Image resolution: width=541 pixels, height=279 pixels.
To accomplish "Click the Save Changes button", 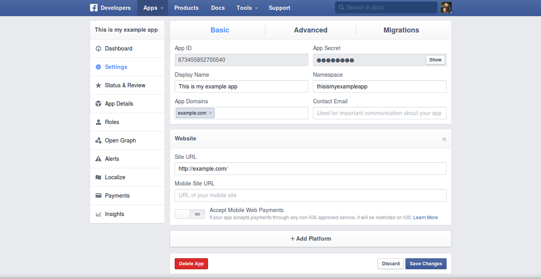I will click(x=426, y=264).
